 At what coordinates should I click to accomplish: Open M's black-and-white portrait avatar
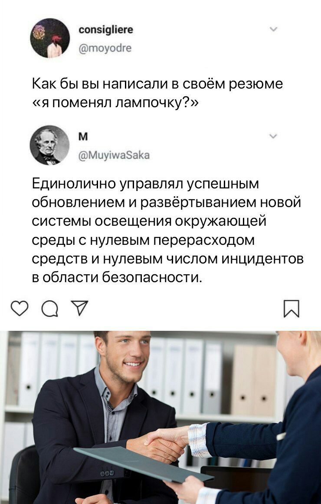pyautogui.click(x=50, y=145)
